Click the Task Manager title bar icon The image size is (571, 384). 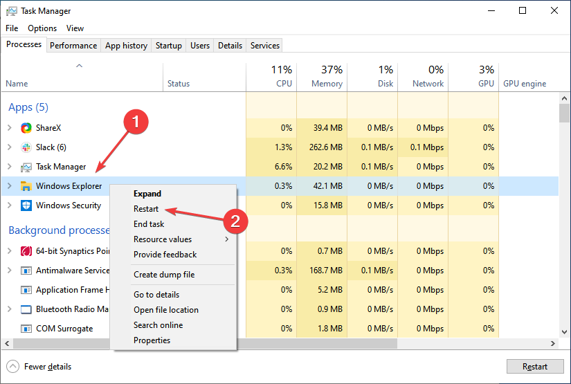point(10,11)
